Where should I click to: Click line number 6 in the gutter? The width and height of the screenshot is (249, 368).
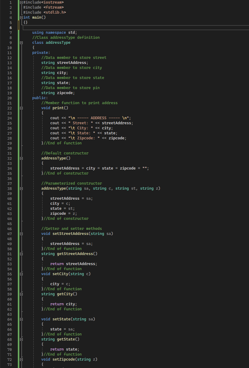(10, 27)
